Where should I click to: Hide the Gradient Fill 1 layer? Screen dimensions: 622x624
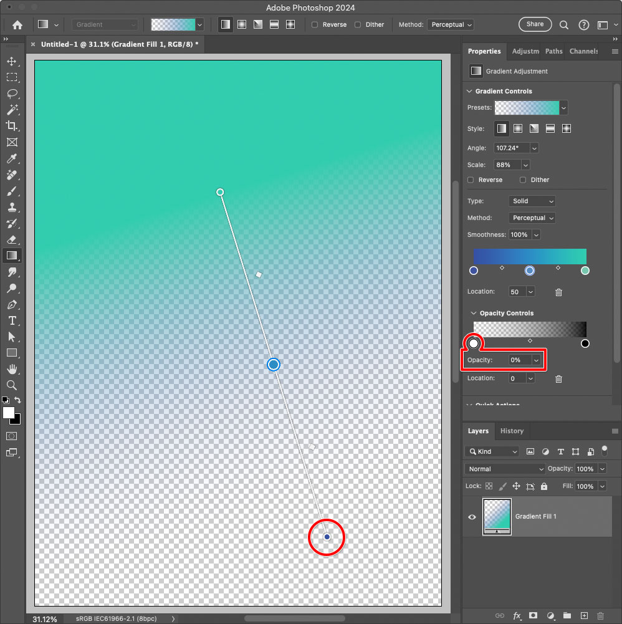[472, 517]
